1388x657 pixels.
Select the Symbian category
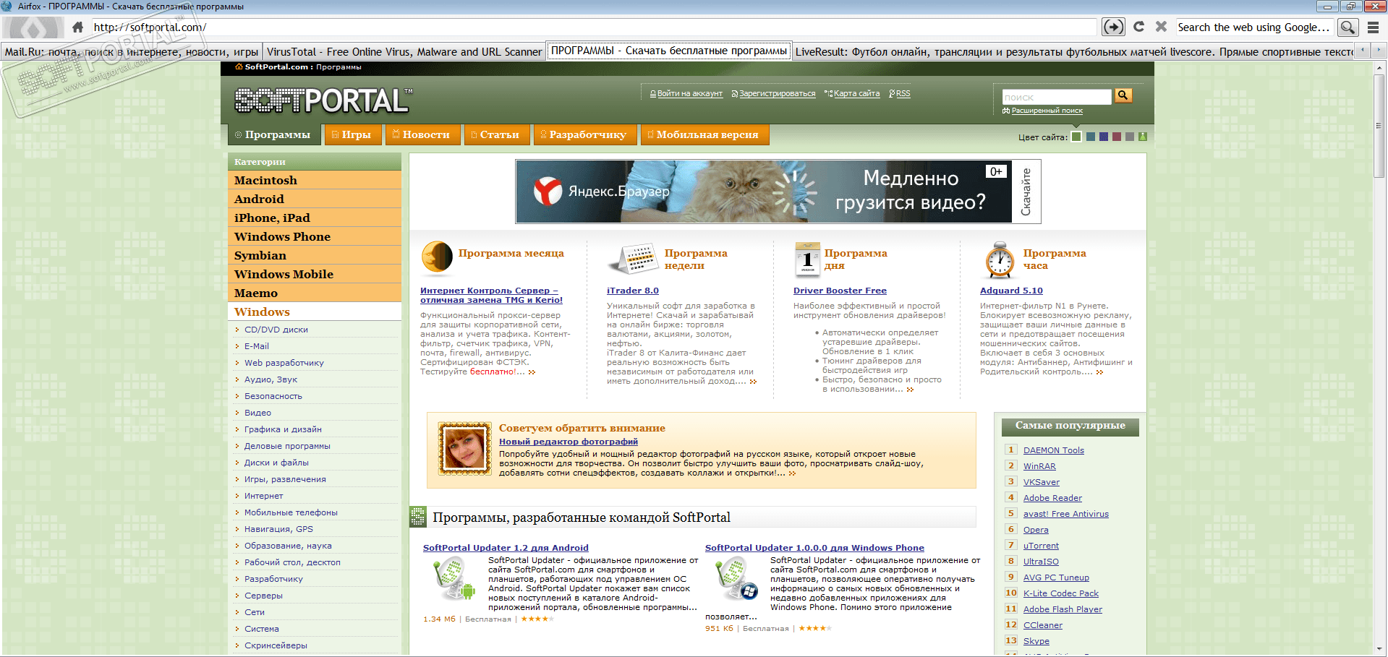[x=315, y=255]
